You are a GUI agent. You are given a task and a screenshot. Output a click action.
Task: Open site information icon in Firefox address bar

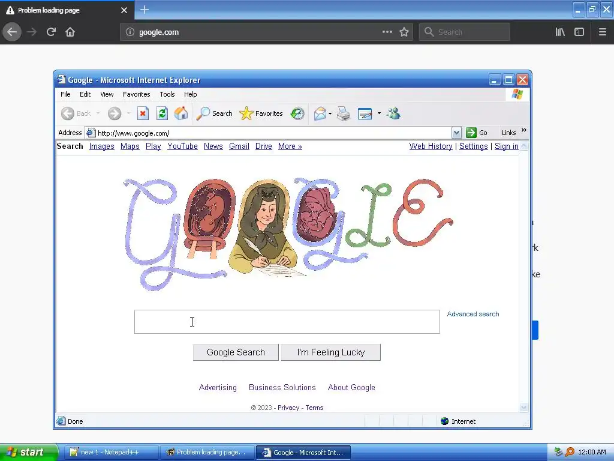[x=130, y=32]
